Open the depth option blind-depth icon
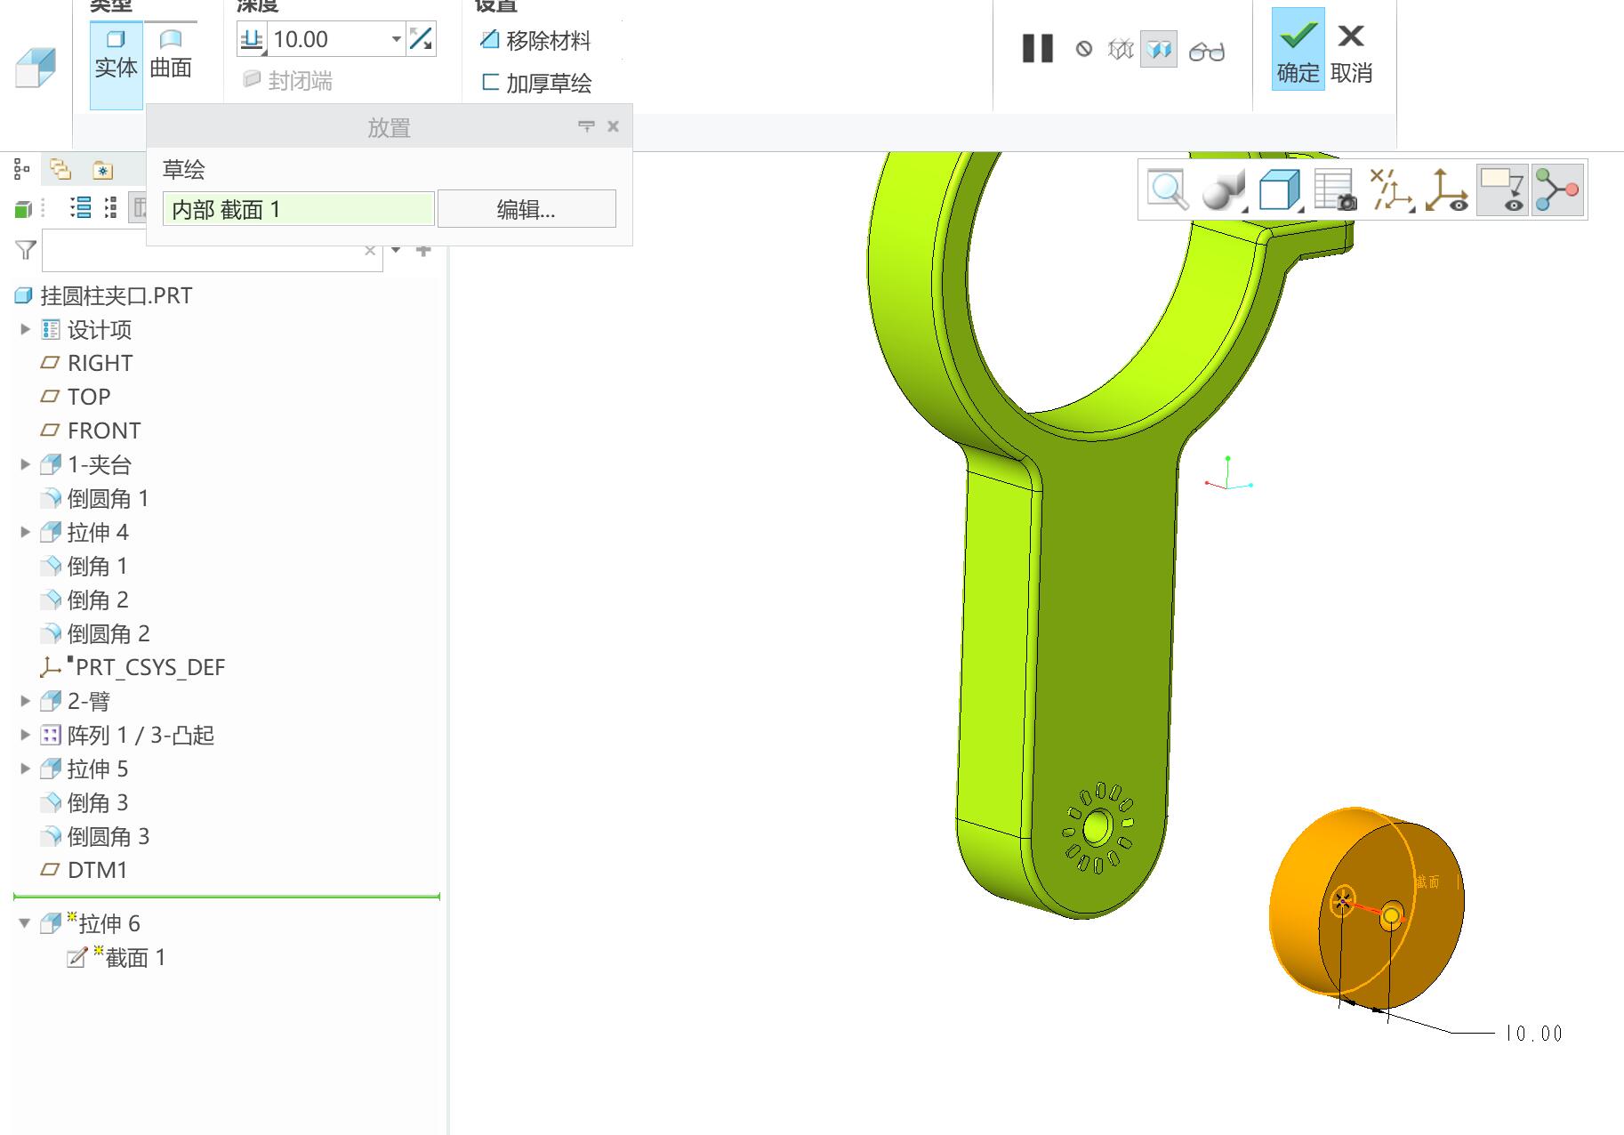1624x1135 pixels. [x=252, y=39]
